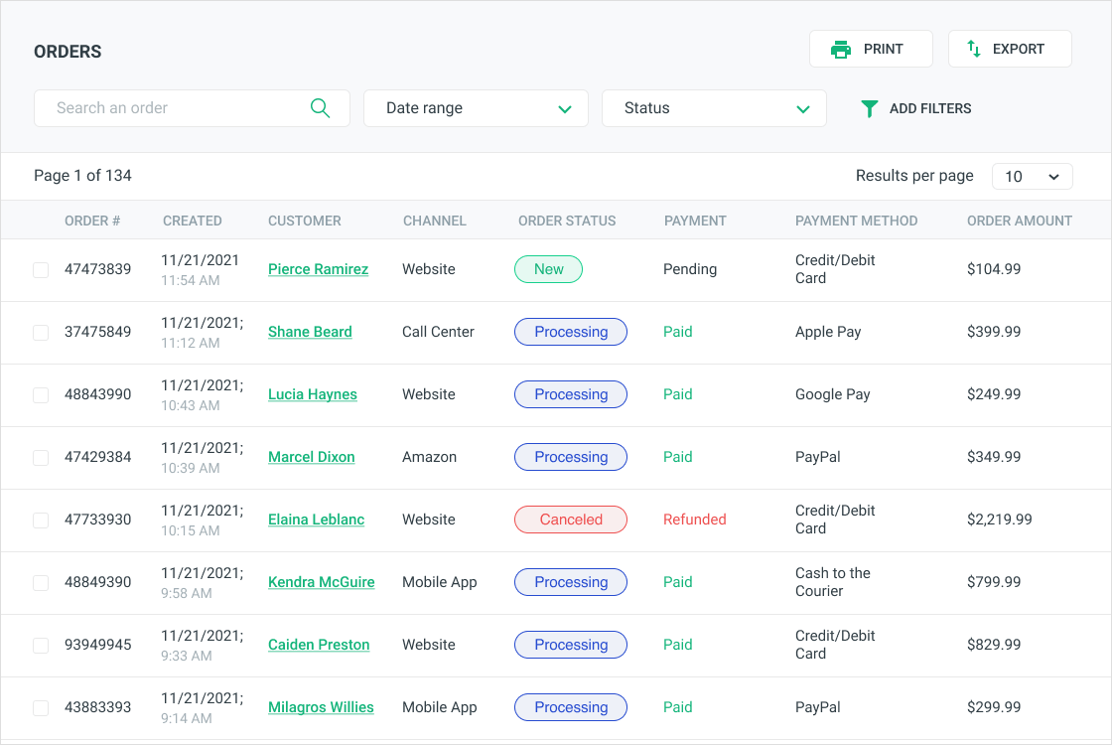This screenshot has width=1112, height=745.
Task: Click the New status badge
Action: pos(548,269)
